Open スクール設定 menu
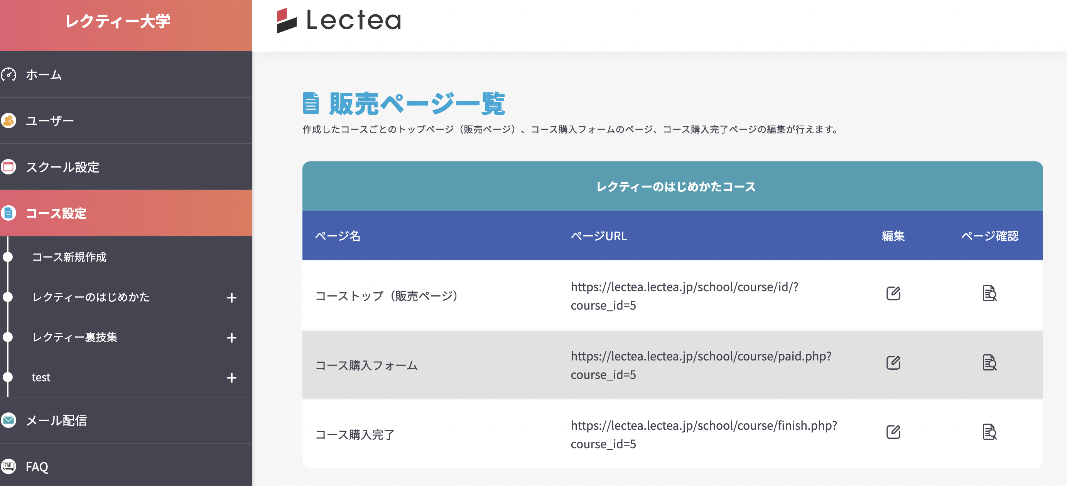Viewport: 1067px width, 486px height. 62,167
